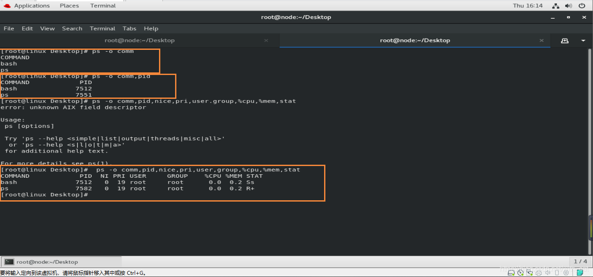
Task: Click the Terminal app label in top panel
Action: tap(103, 6)
